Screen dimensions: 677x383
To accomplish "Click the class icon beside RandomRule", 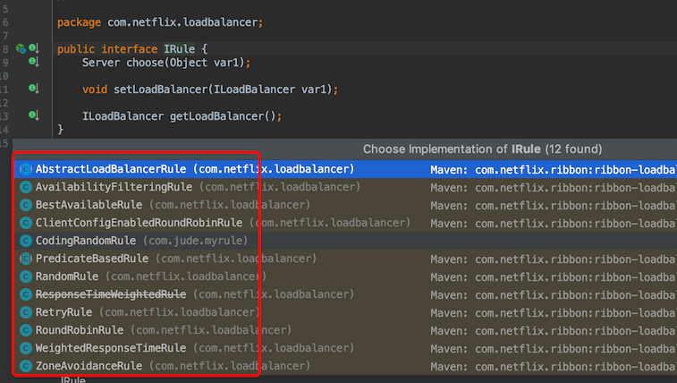I will tap(26, 277).
